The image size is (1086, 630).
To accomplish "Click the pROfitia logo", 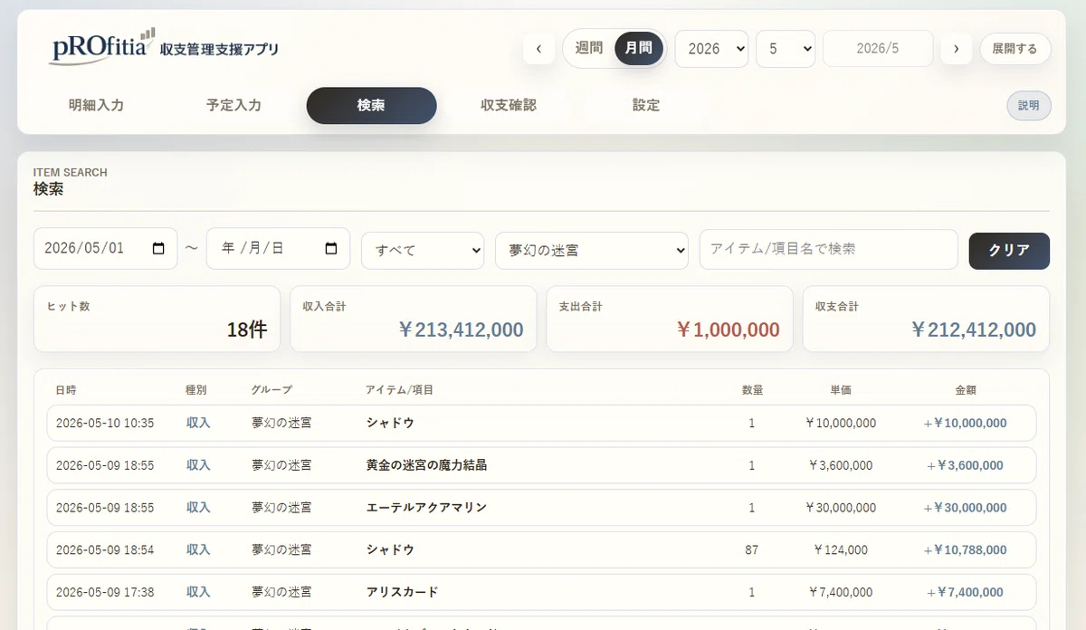I will click(102, 46).
